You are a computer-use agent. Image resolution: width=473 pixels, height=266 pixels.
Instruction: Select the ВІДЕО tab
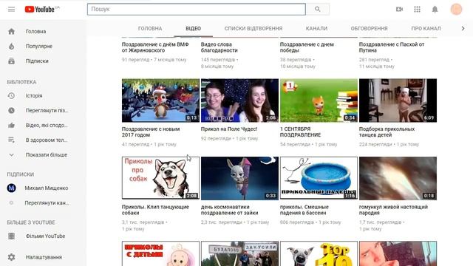tap(194, 28)
